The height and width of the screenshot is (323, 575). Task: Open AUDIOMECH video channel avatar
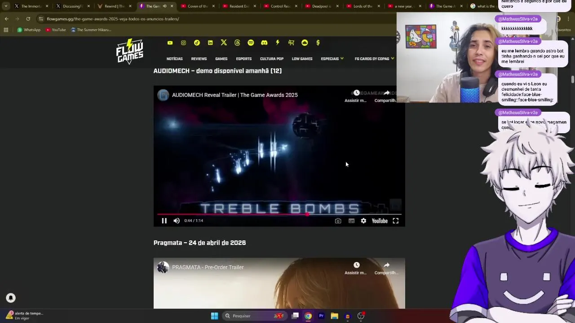163,95
